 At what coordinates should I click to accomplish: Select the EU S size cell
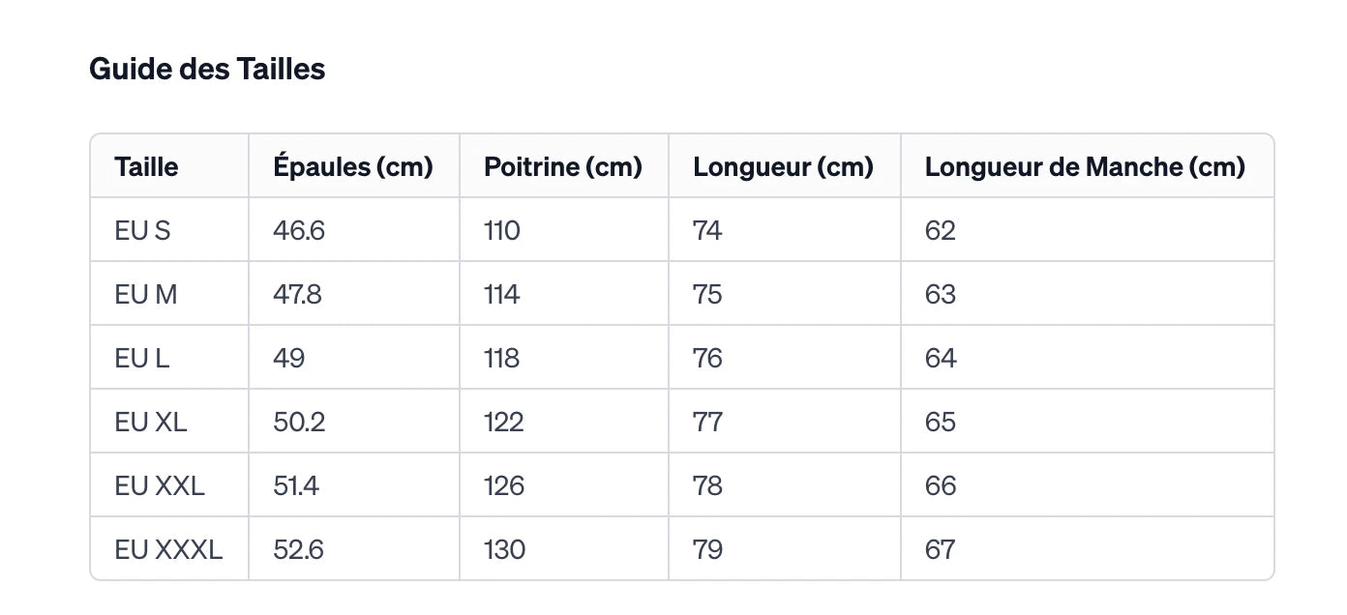coord(142,230)
